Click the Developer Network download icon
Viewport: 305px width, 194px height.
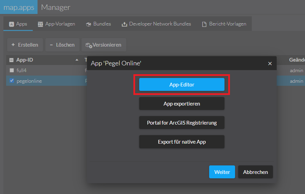coord(124,24)
